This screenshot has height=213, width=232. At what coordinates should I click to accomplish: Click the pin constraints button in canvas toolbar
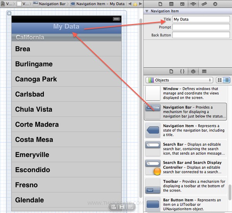[122, 207]
